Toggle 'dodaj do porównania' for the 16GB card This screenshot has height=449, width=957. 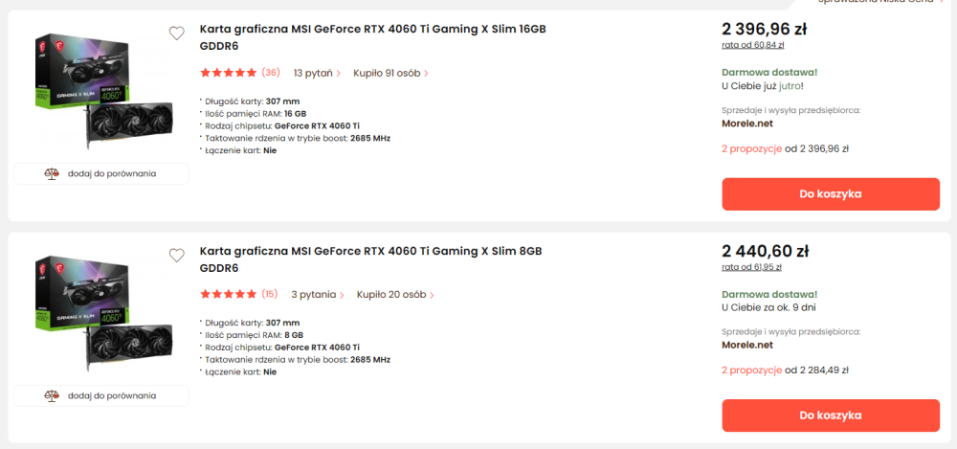click(111, 173)
